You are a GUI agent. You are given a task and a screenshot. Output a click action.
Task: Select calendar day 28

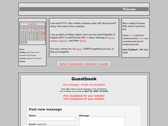pos(44,39)
